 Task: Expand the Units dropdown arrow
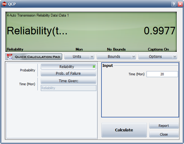coord(92,57)
